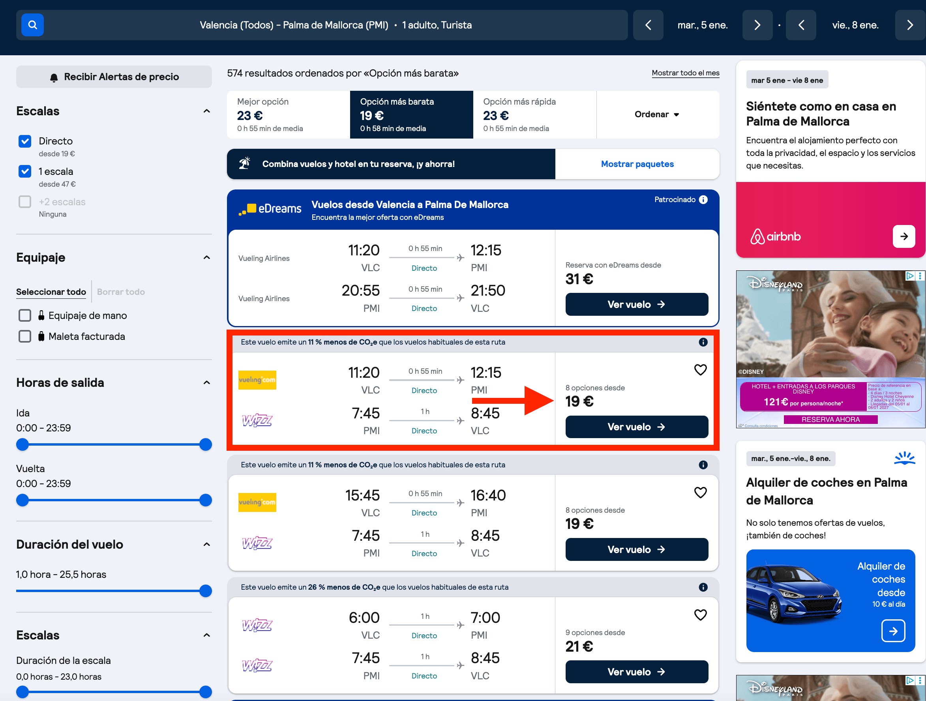
Task: Click RESERVA AHORA on Disneyland ad
Action: 830,419
